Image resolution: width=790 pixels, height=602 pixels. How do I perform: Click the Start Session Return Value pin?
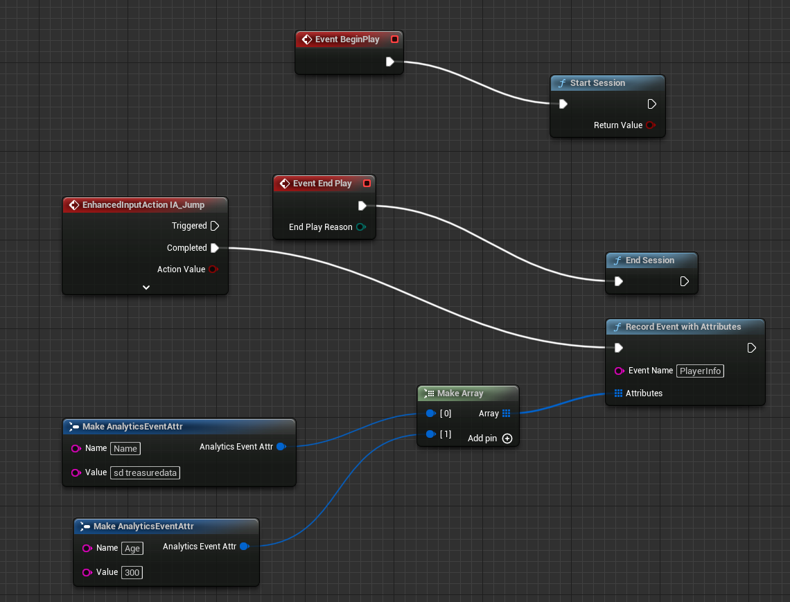click(x=650, y=125)
